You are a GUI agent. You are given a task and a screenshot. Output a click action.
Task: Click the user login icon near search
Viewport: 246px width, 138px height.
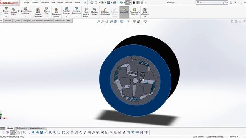pos(231,3)
